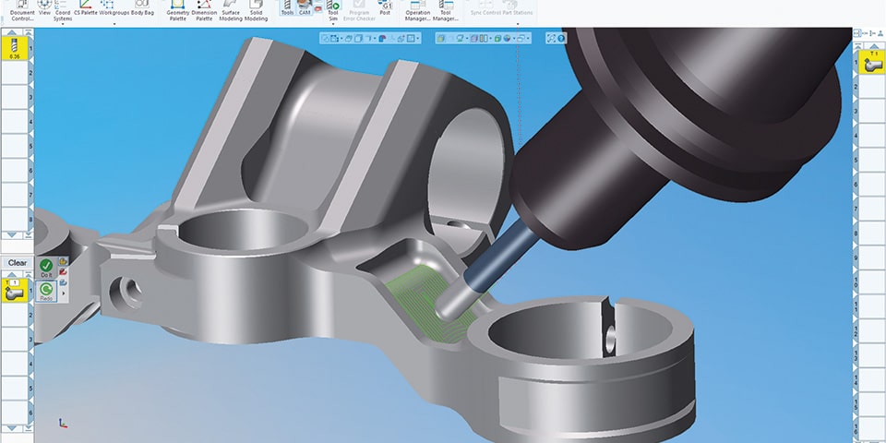Expand the Coord Systems dropdown arrow
This screenshot has width=886, height=443.
(x=62, y=25)
